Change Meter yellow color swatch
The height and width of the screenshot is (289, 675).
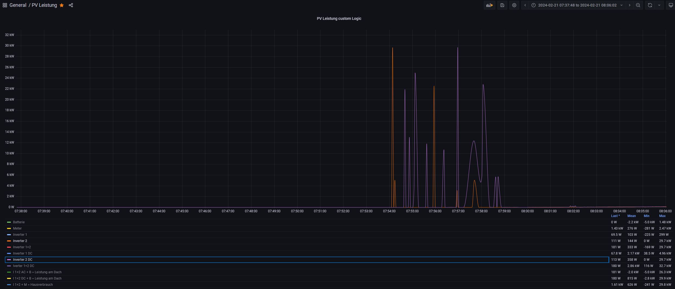click(x=9, y=228)
